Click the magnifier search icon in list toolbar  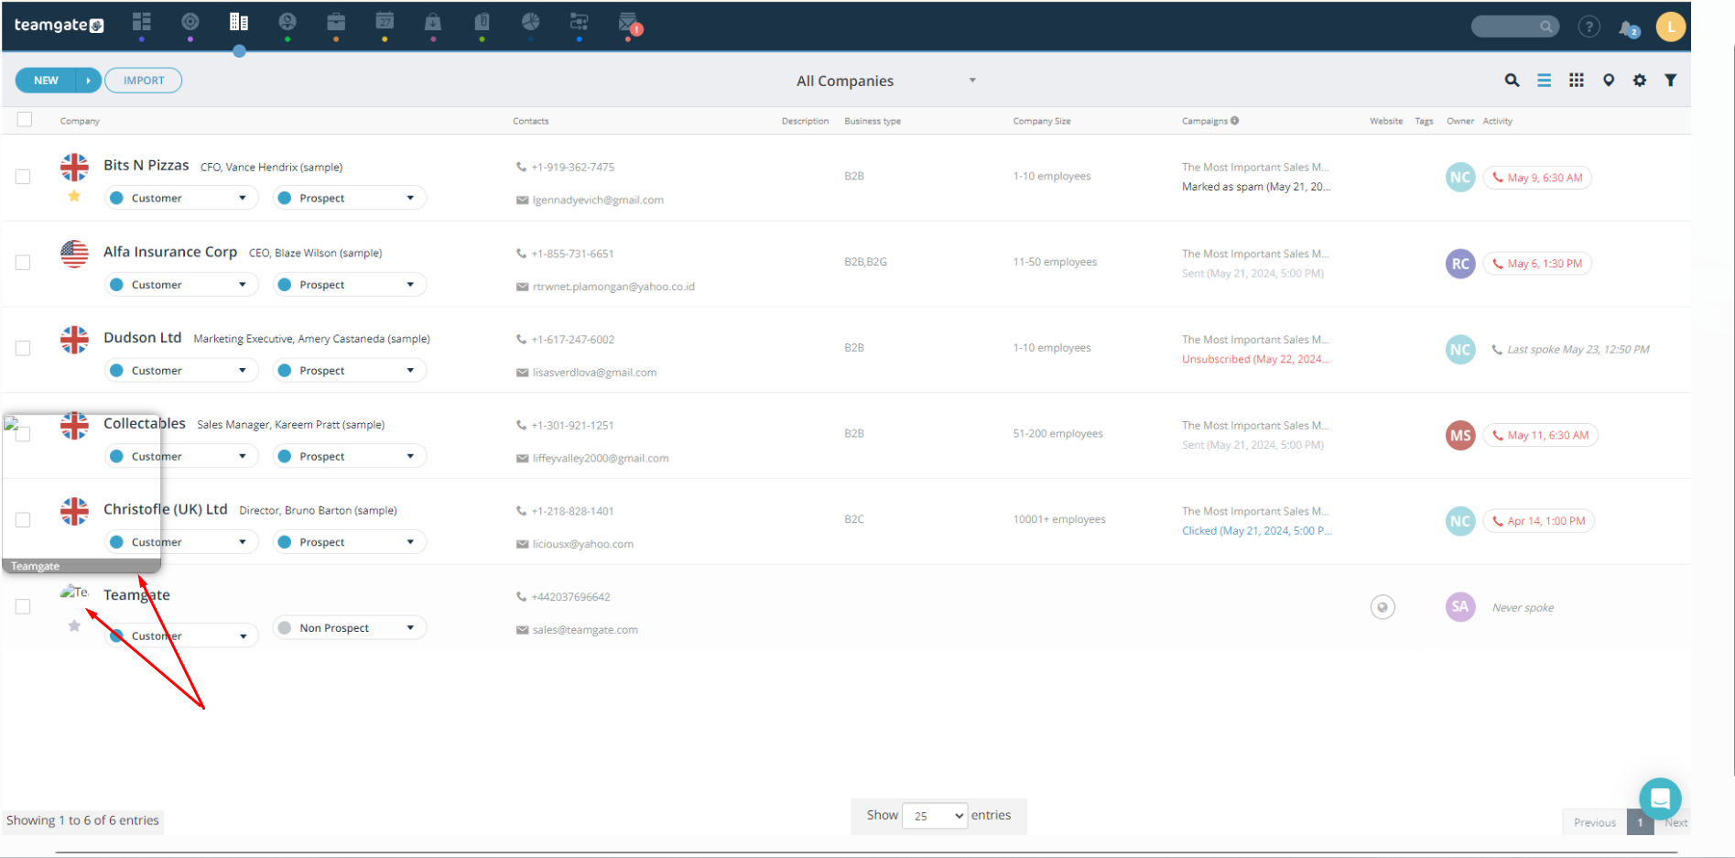(x=1513, y=81)
